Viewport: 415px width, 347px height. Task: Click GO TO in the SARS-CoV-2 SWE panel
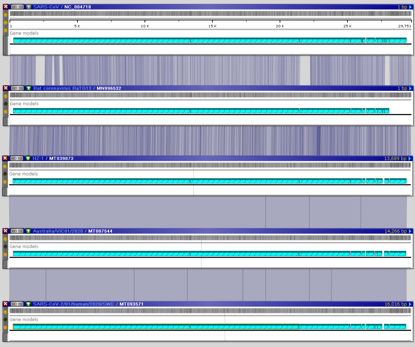(x=17, y=304)
